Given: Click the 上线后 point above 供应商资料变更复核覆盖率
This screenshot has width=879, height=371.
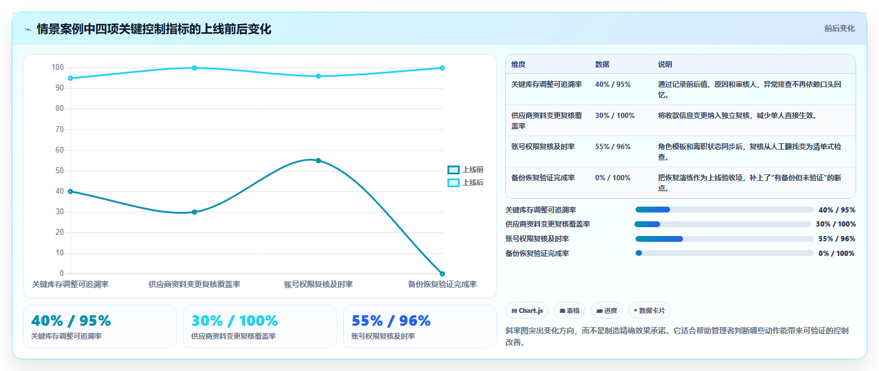Looking at the screenshot, I should point(194,68).
